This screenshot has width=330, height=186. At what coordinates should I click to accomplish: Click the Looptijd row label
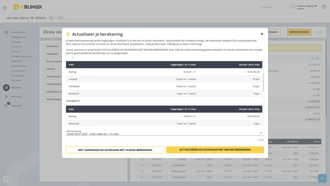point(73,79)
